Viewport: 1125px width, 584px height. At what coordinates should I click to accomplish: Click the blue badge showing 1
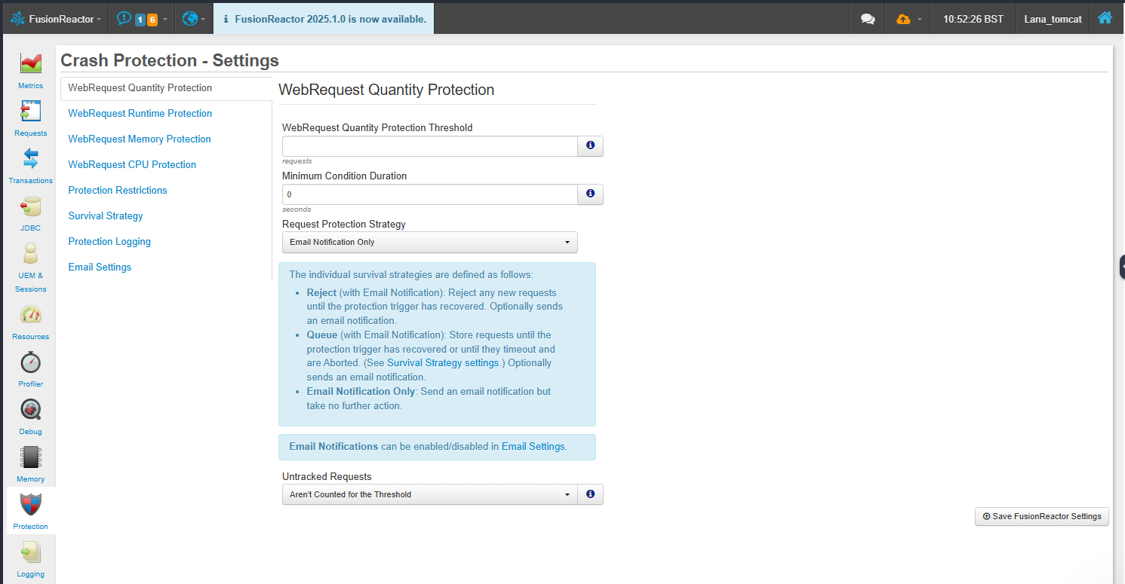point(140,20)
